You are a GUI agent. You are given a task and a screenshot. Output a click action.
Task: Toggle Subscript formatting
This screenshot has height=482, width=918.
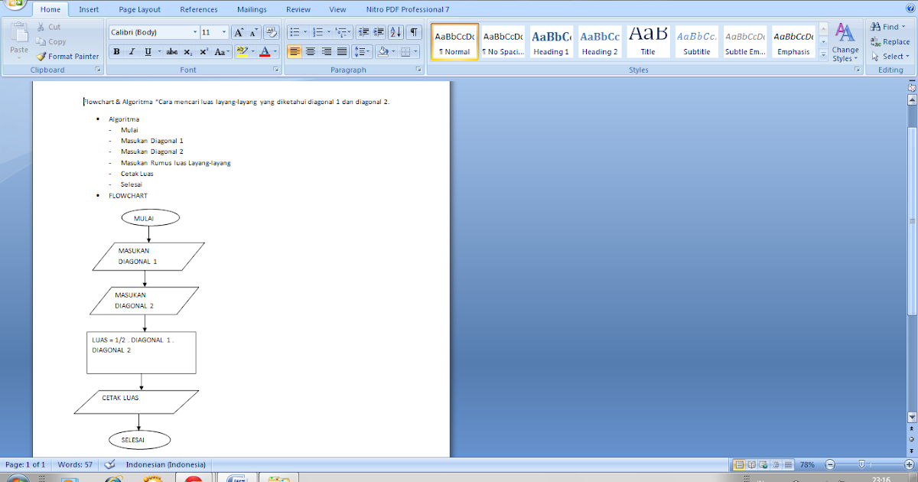[188, 52]
